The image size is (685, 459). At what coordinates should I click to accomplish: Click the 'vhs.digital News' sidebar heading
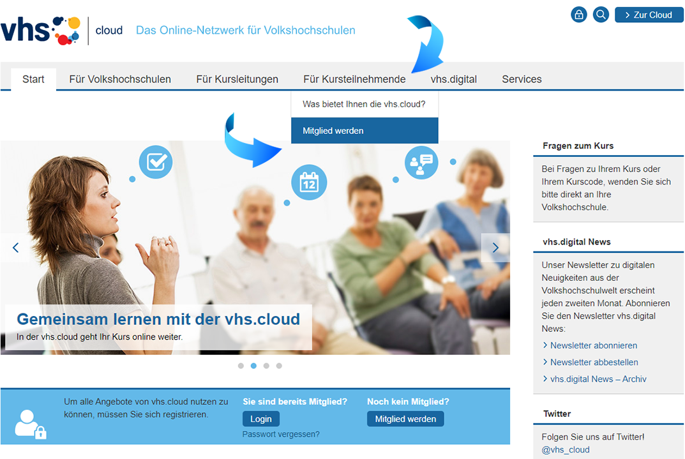point(576,241)
